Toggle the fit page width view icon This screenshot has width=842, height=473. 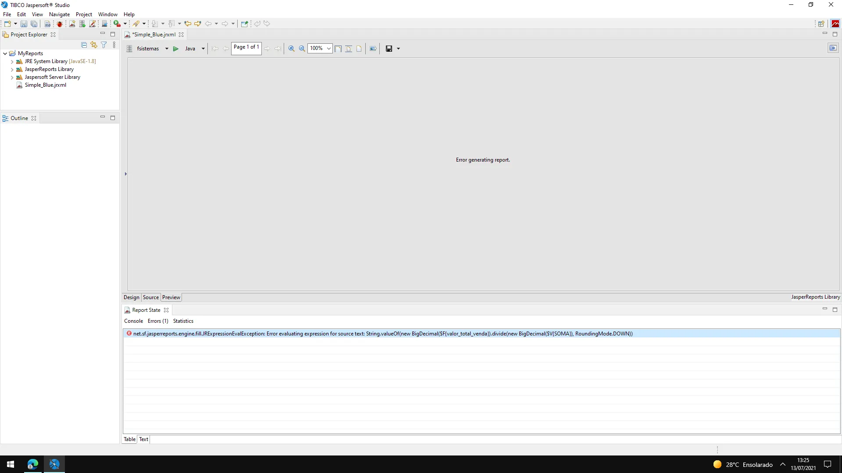pyautogui.click(x=338, y=49)
